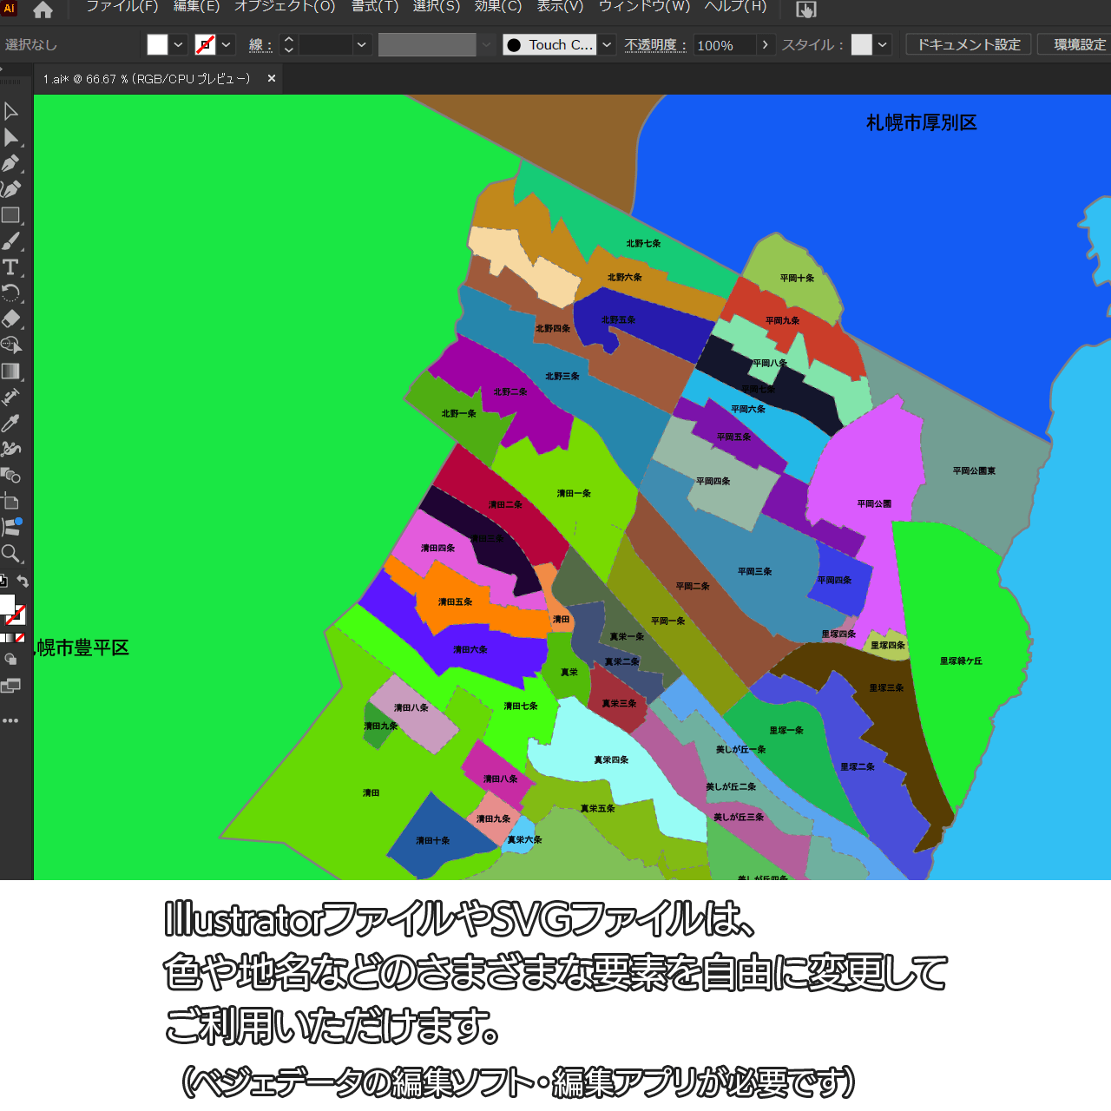Screen dimensions: 1111x1111
Task: Select the Selection tool arrow
Action: coord(11,111)
